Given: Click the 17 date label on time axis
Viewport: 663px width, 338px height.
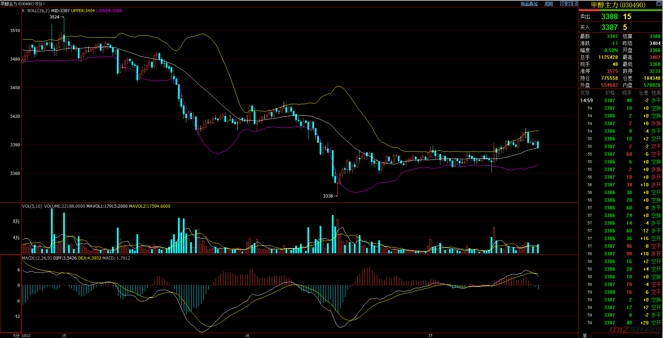Looking at the screenshot, I should click(x=430, y=336).
